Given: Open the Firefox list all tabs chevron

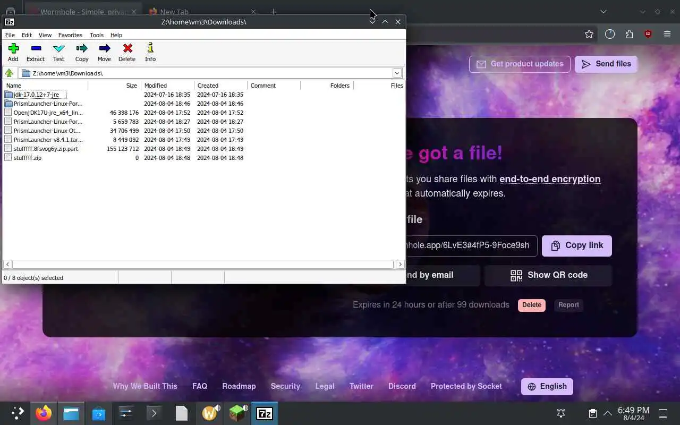Looking at the screenshot, I should [603, 11].
